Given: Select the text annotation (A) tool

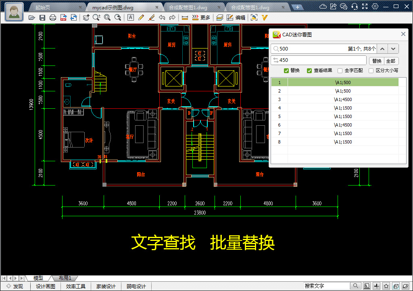Looking at the screenshot, I should click(x=130, y=17).
